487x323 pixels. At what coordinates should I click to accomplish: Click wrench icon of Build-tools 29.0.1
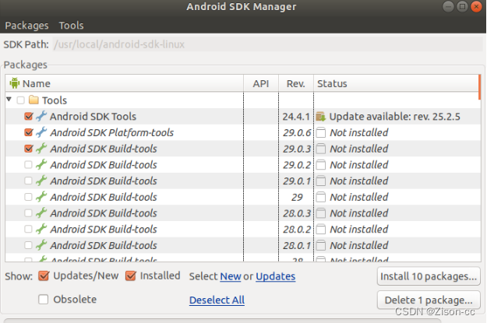(41, 181)
